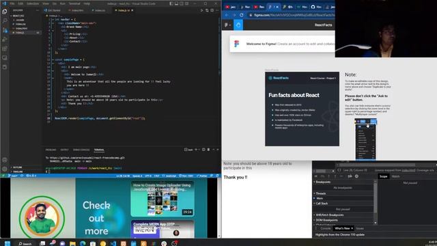
Task: Open File Explorer from the taskbar
Action: tap(73, 243)
